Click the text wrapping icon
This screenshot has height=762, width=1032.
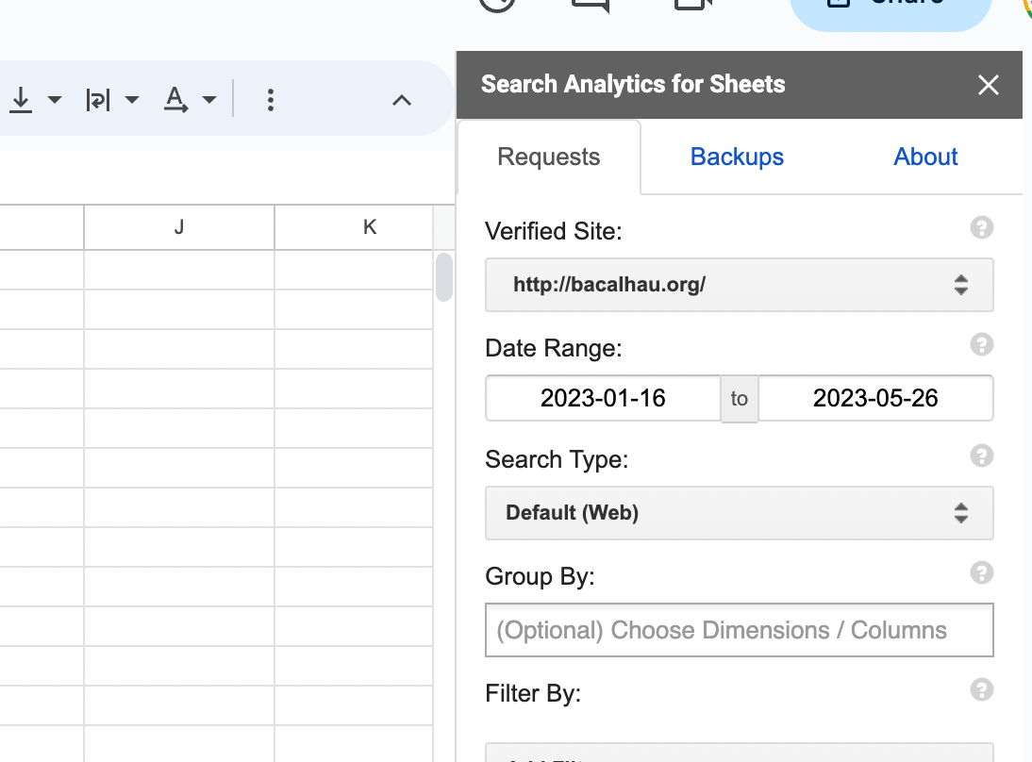pos(98,100)
